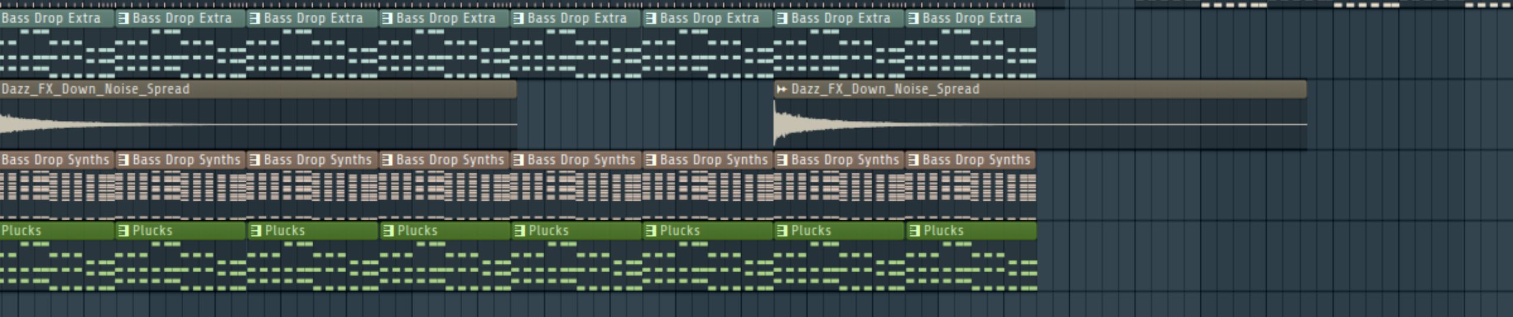
Task: Click the note preview of the first Plucks clip
Action: tap(57, 266)
